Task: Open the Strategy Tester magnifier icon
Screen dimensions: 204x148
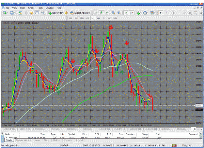Action: tap(43, 13)
